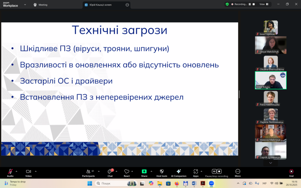
Task: Turn on the camera with Video button
Action: click(28, 172)
